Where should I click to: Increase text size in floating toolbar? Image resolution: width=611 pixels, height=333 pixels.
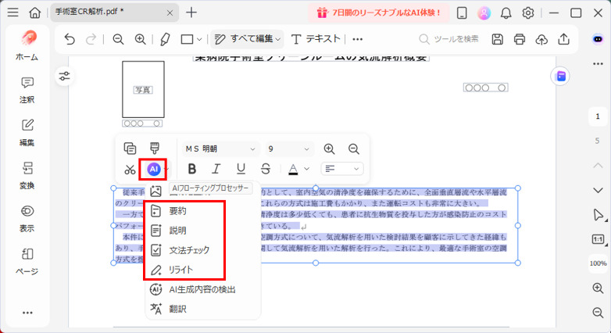[329, 149]
